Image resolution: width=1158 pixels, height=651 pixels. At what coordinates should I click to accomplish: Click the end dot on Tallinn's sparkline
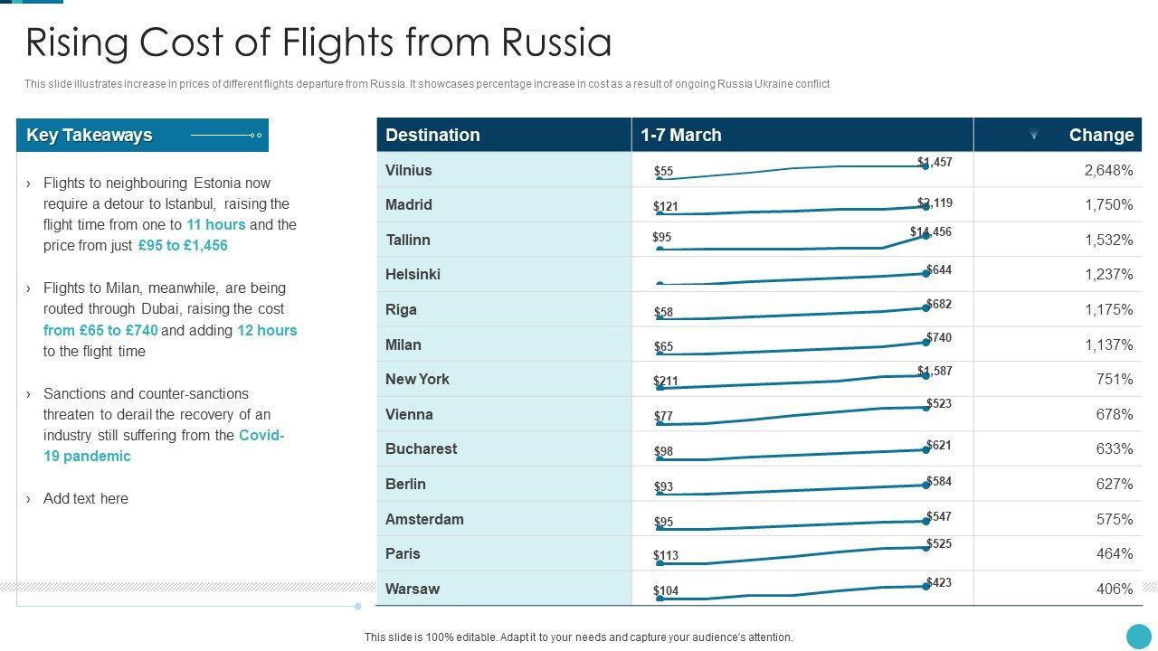click(x=926, y=236)
